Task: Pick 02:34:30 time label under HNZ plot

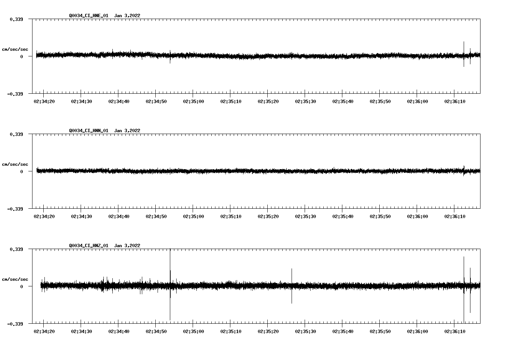Action: [x=81, y=331]
